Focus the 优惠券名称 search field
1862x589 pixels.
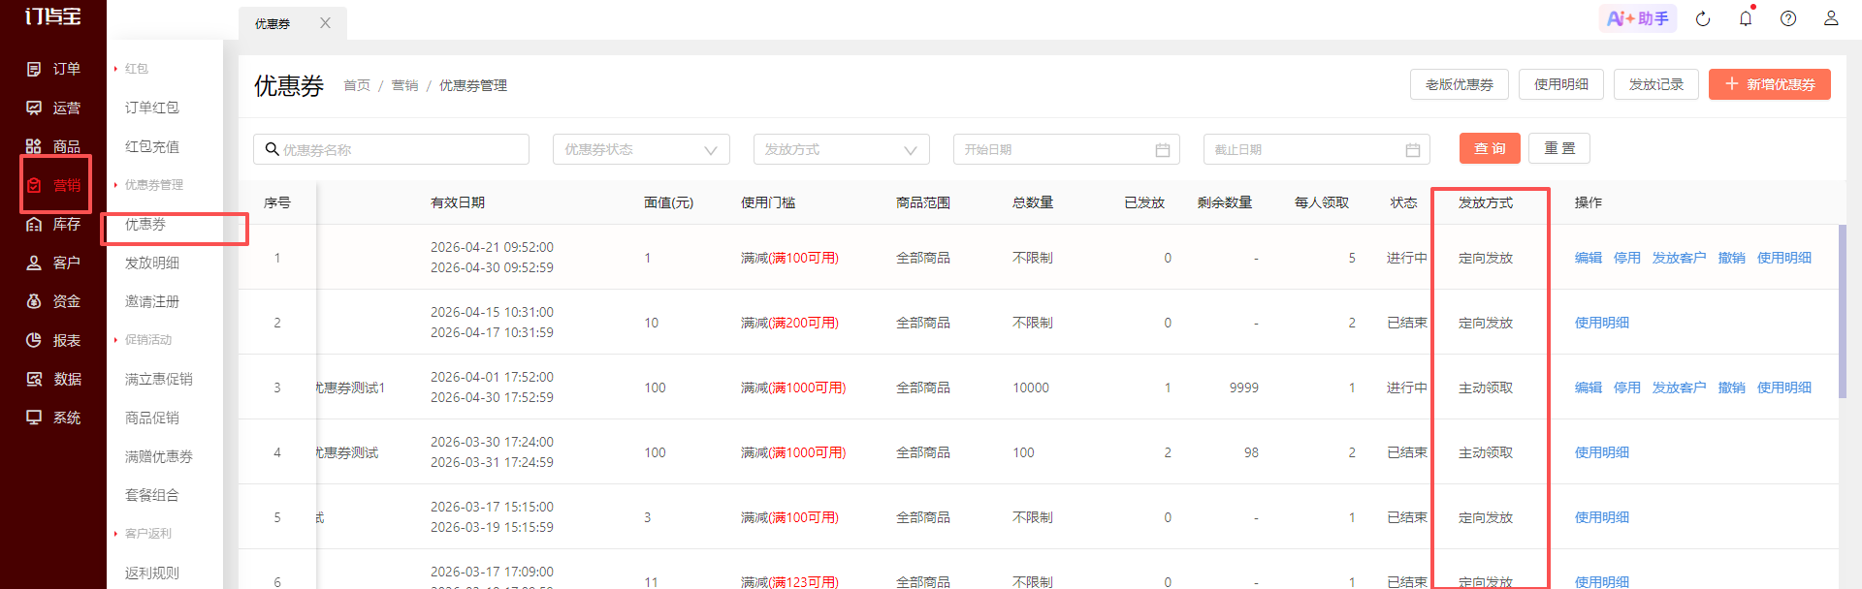coord(392,149)
